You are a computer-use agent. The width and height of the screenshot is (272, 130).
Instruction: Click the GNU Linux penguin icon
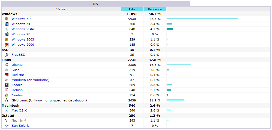7,100
